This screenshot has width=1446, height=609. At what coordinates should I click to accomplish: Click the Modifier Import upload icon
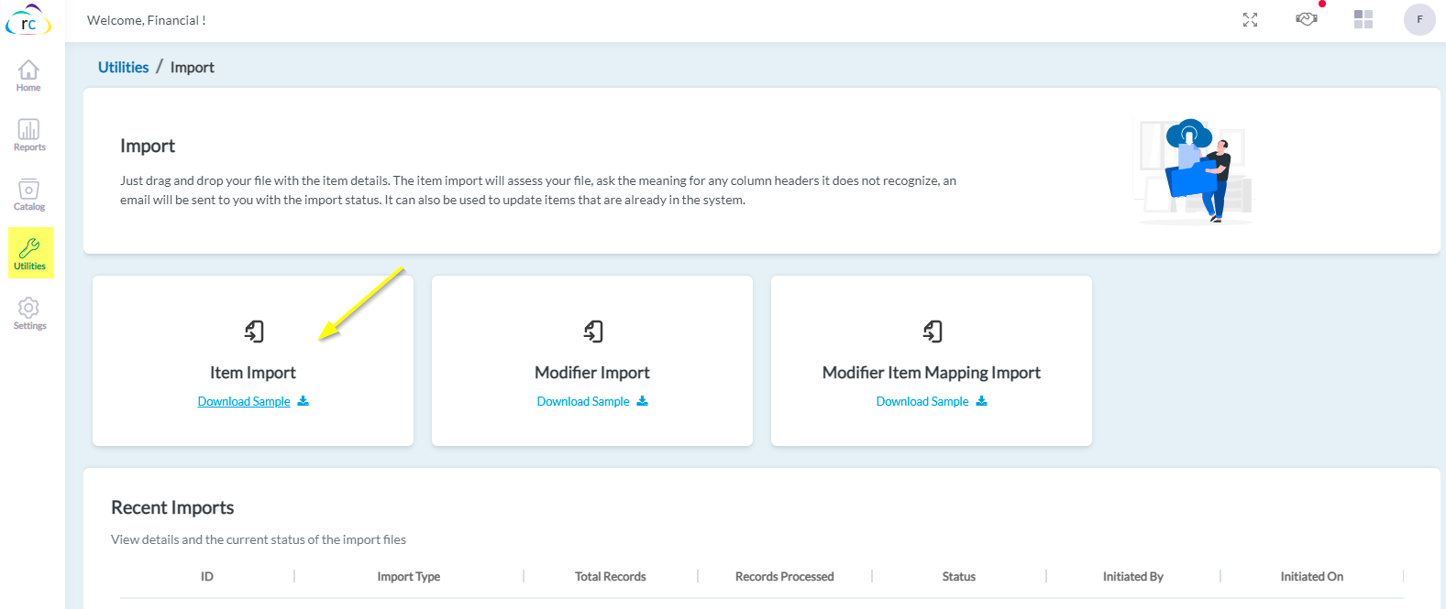(x=593, y=331)
